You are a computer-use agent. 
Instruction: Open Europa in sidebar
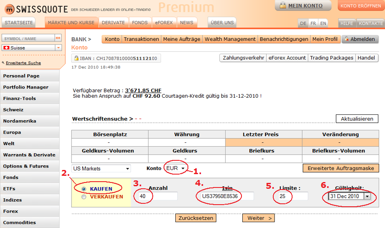(x=30, y=132)
